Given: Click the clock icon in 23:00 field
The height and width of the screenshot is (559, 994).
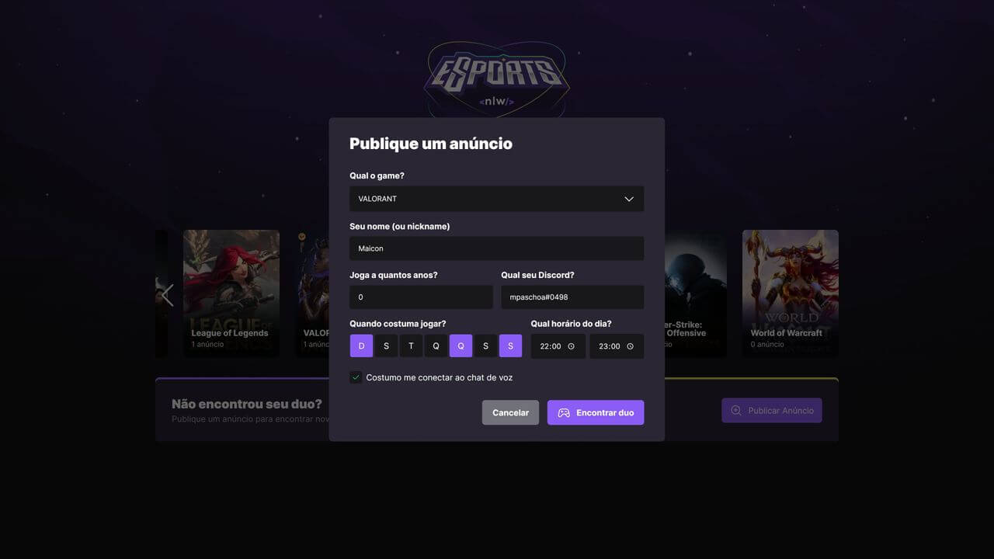Looking at the screenshot, I should pyautogui.click(x=630, y=346).
